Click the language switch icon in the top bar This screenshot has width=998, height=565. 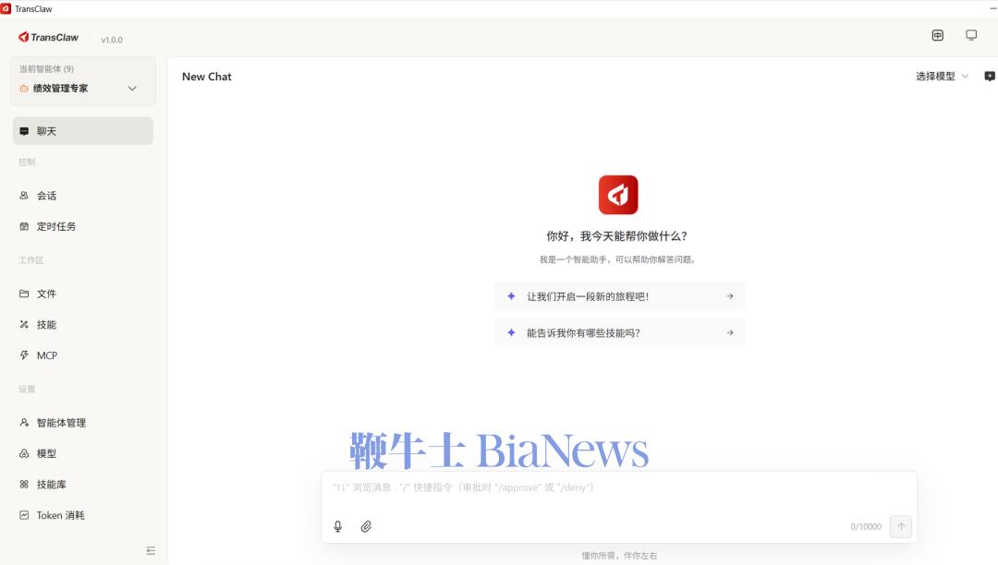tap(938, 35)
